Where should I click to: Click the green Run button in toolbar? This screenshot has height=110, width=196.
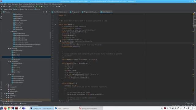(37, 6)
